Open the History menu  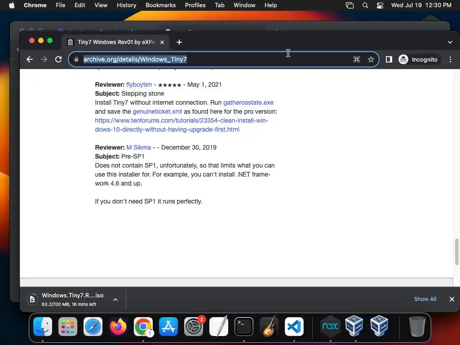pyautogui.click(x=126, y=5)
